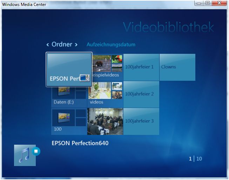
Task: Close the Windows Media Center window
Action: pos(219,3)
